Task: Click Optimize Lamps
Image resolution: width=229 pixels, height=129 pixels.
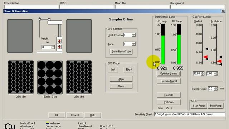Action: coord(169,73)
